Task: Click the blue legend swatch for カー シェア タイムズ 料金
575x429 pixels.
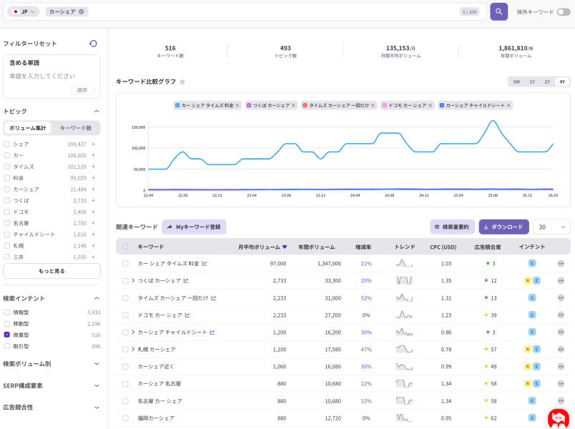Action: pos(177,106)
